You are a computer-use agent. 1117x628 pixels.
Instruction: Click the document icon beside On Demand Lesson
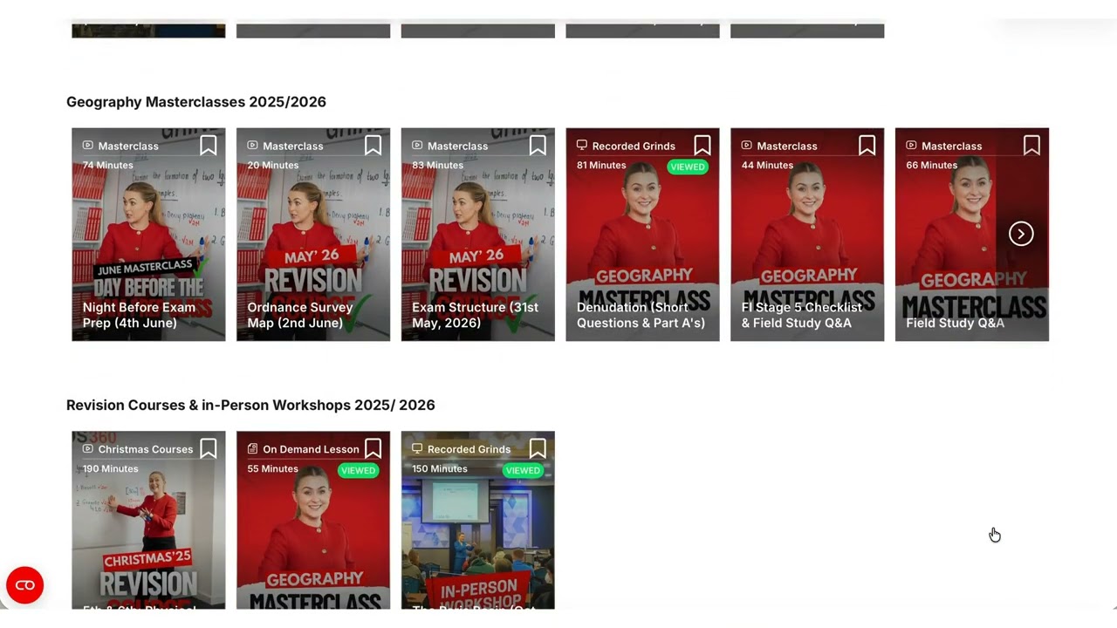(252, 449)
